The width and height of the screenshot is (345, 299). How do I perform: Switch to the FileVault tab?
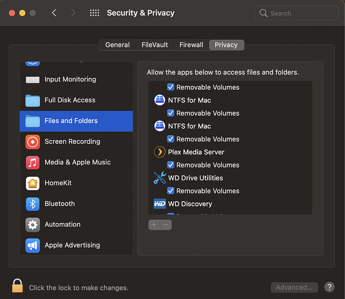154,45
